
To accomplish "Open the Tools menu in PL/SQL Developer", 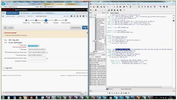I will pyautogui.click(x=113, y=4).
